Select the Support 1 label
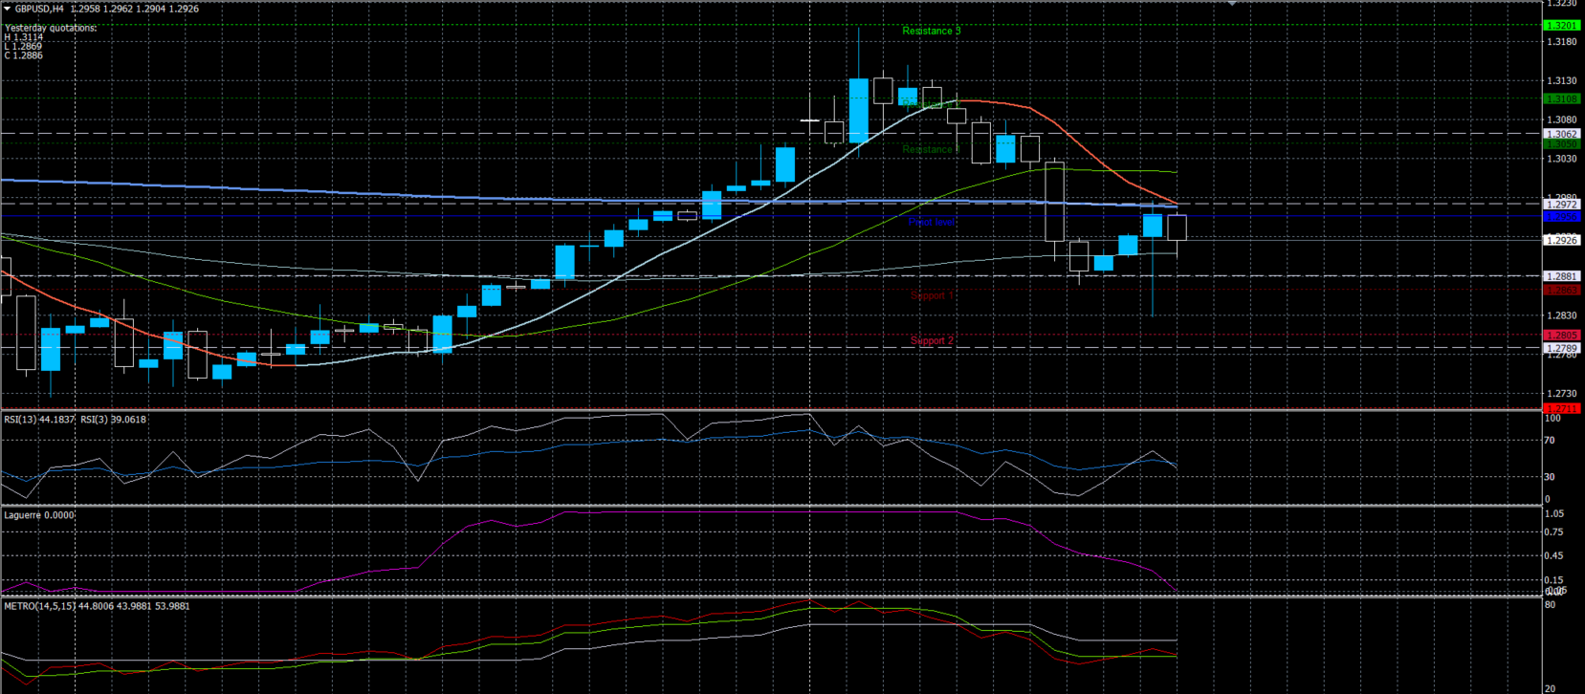This screenshot has width=1585, height=694. click(x=932, y=295)
